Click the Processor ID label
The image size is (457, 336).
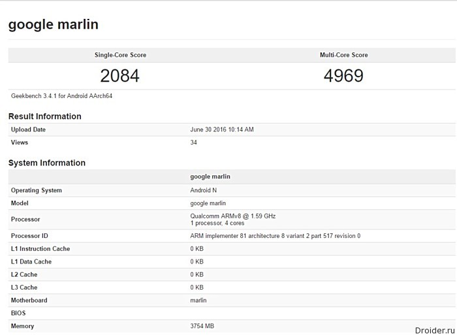pyautogui.click(x=29, y=236)
